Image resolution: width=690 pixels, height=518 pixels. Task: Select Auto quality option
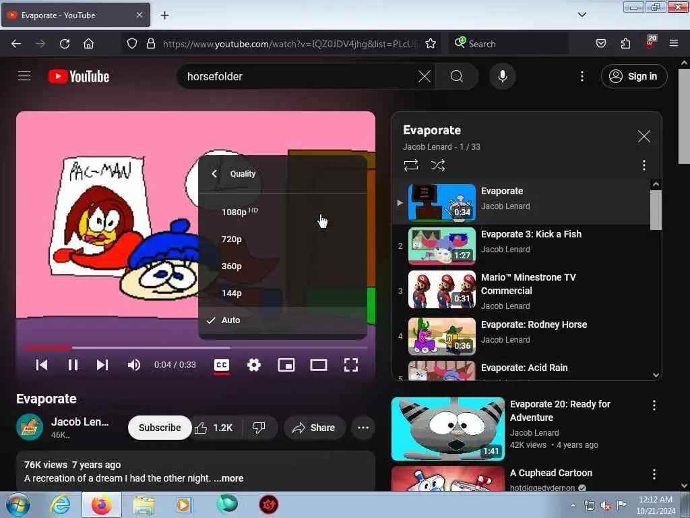282,320
